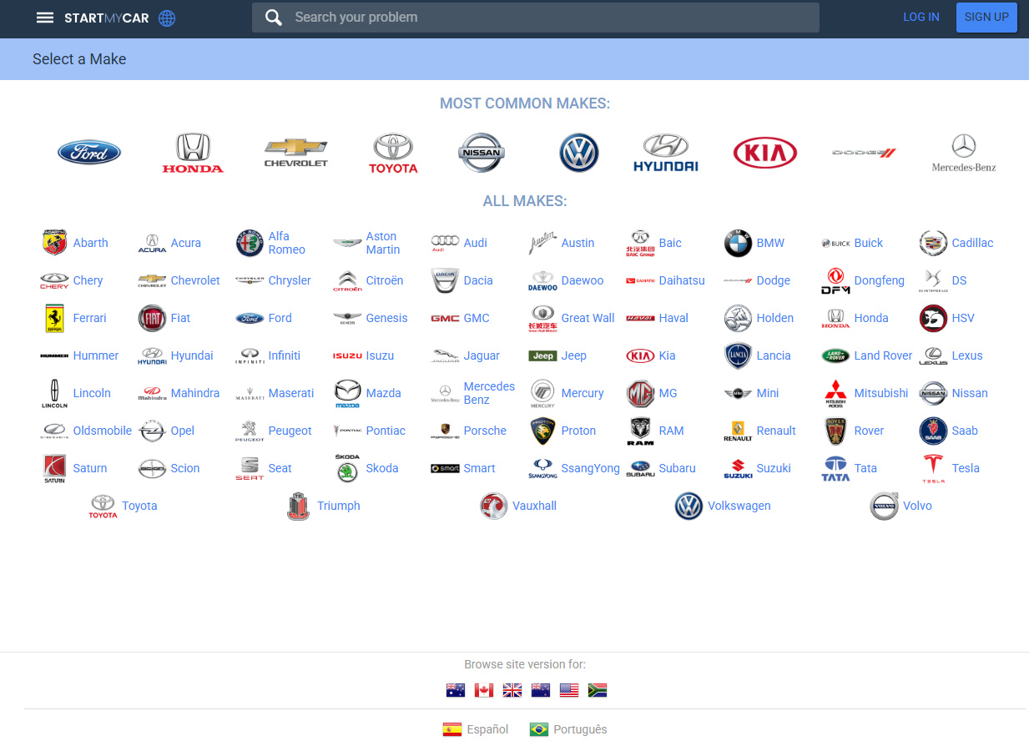Select the large Honda logo in most common makes
This screenshot has width=1029, height=746.
pyautogui.click(x=193, y=153)
